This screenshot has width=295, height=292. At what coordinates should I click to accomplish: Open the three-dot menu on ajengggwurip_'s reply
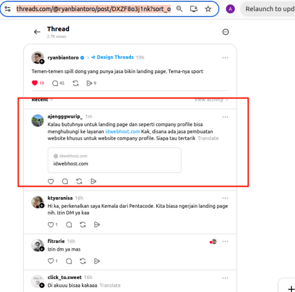coord(225,117)
